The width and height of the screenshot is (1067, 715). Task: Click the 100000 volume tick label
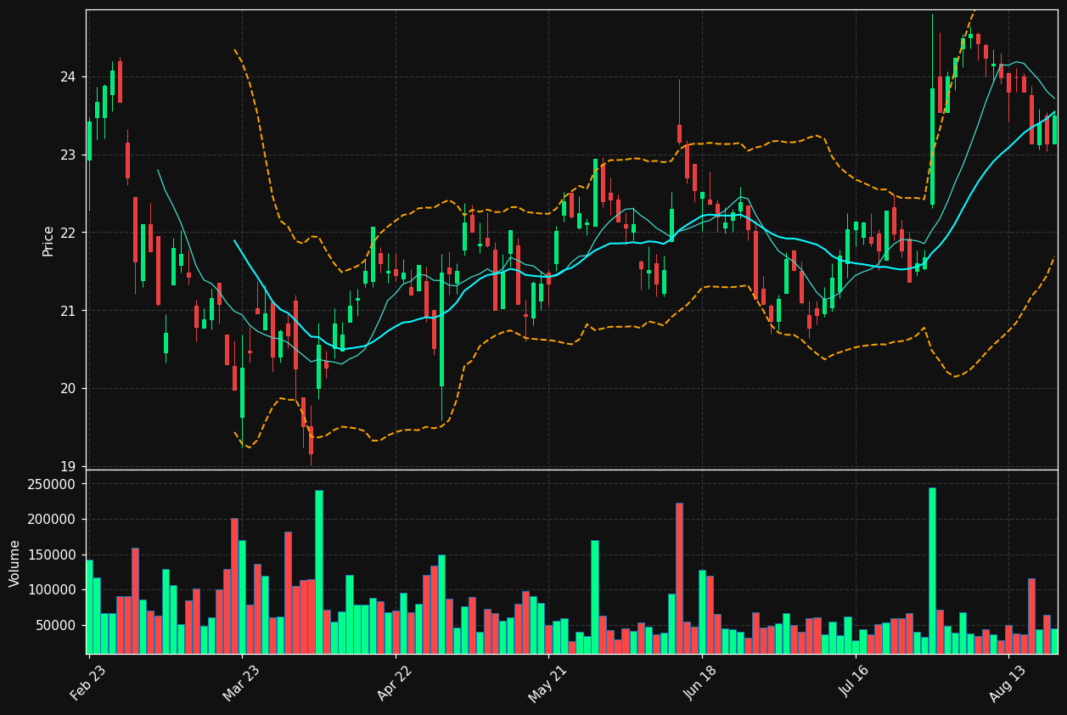coord(52,590)
